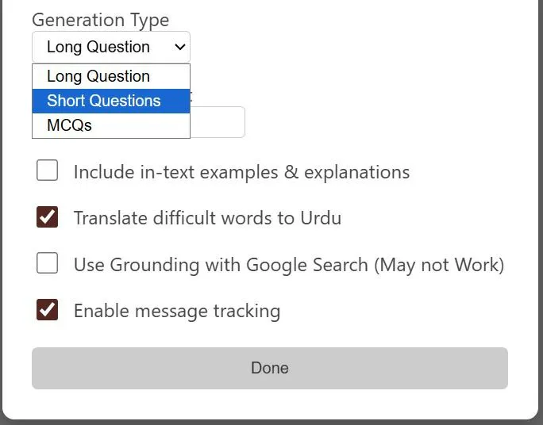Select Long Question from the list
543x425 pixels.
98,76
